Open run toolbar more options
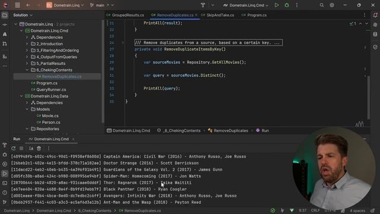 click(49, 148)
